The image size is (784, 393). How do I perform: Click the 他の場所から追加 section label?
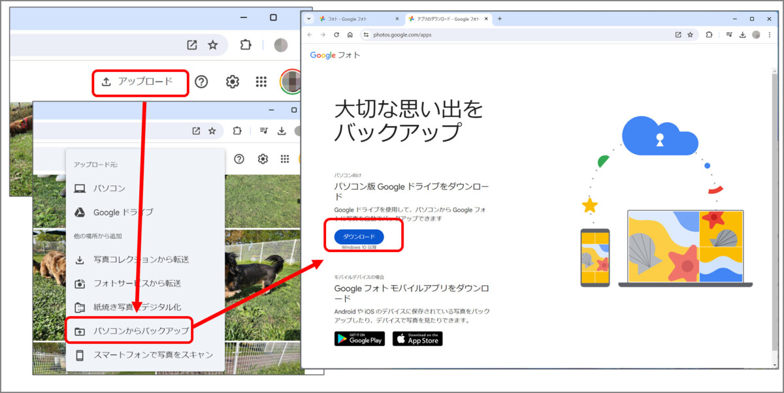click(x=98, y=236)
